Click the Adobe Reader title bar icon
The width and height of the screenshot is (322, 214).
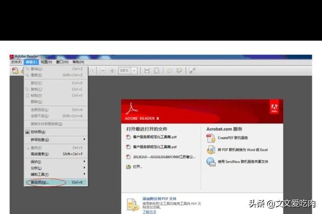pyautogui.click(x=12, y=57)
